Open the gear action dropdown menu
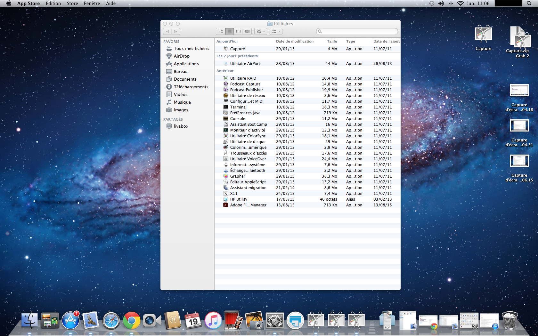 tap(261, 31)
